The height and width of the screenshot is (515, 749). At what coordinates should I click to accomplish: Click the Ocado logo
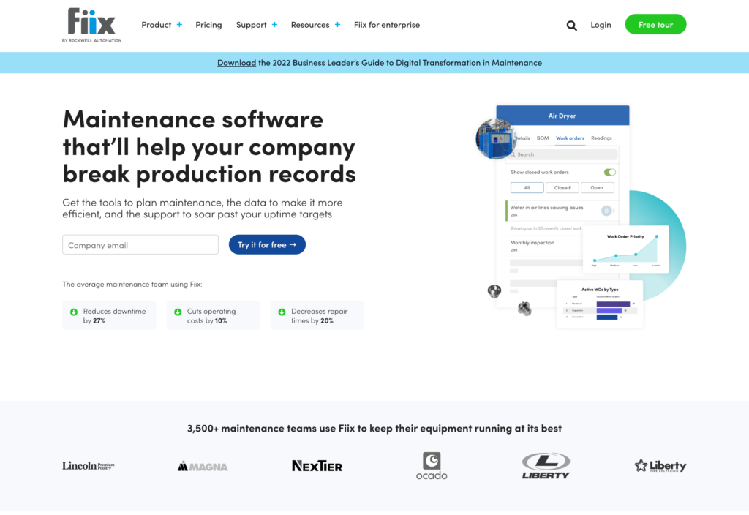click(432, 465)
